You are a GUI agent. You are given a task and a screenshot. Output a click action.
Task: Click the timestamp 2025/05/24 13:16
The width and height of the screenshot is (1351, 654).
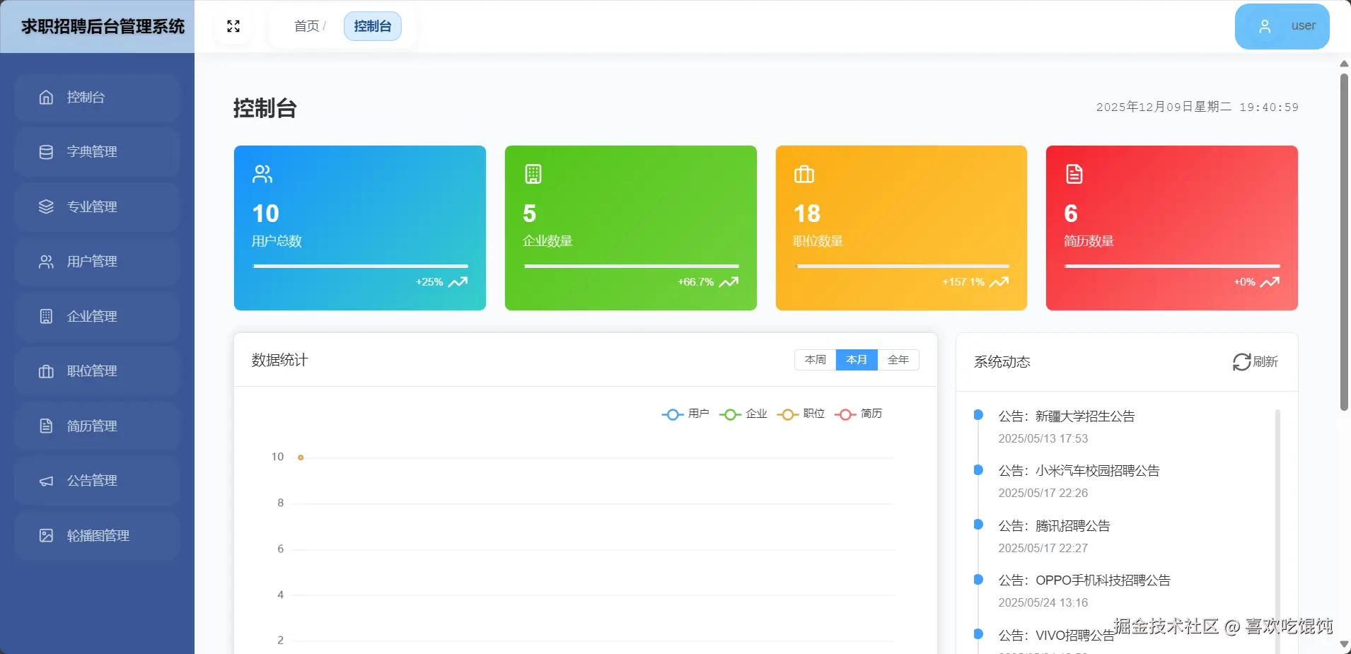pos(1043,602)
